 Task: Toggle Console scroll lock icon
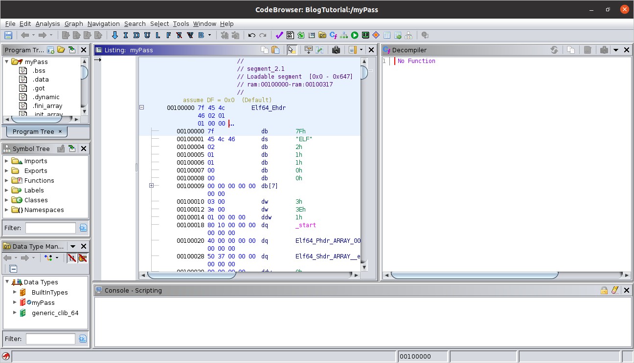[x=605, y=290]
